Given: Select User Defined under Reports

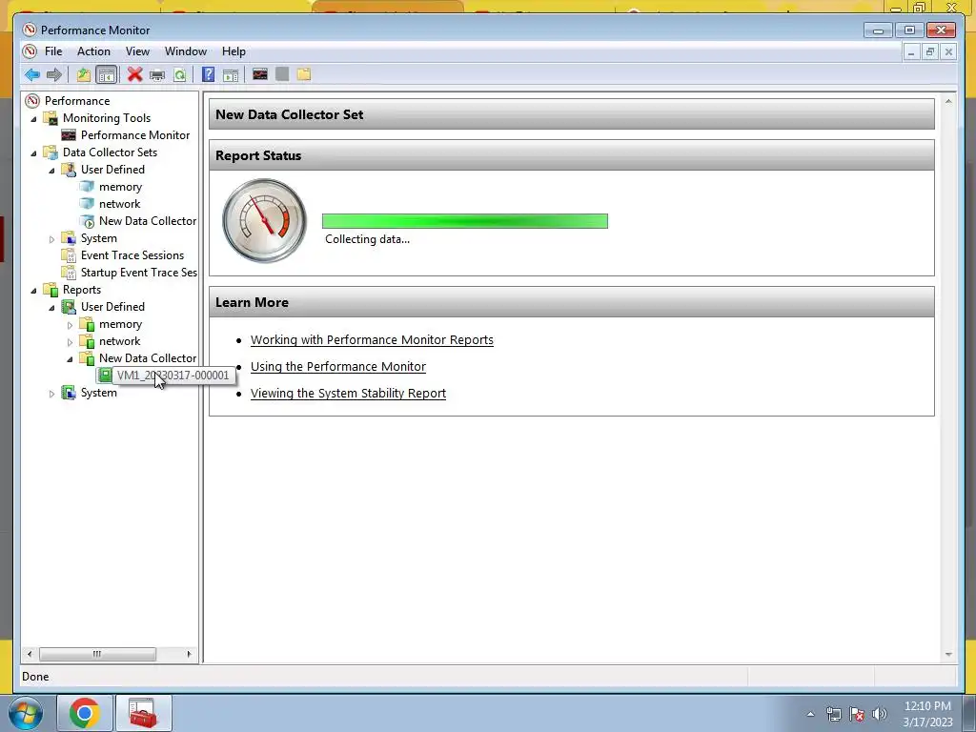Looking at the screenshot, I should point(112,307).
